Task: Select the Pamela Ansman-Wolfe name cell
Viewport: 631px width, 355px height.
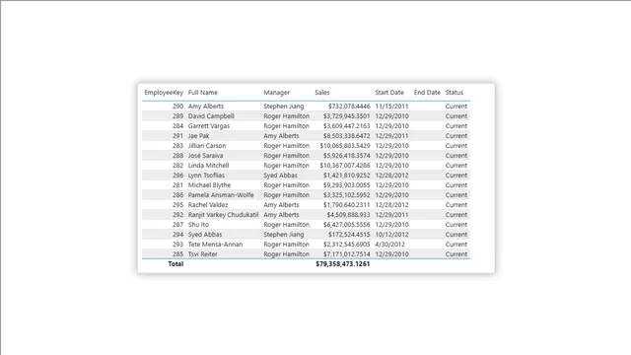Action: 221,195
